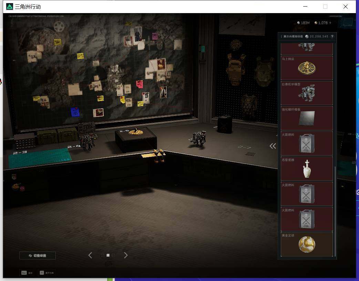Screen dimensions: 359x281
Task: Minimize the 三角洲行动 window
Action: pyautogui.click(x=305, y=7)
